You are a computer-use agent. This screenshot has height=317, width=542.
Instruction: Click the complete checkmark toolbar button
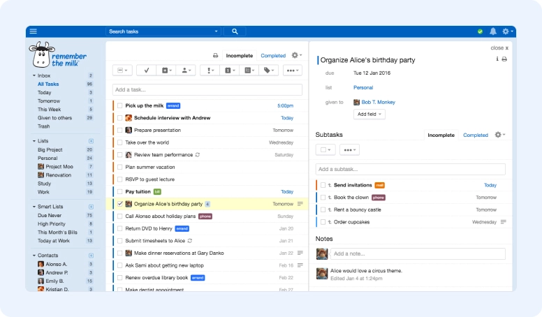[147, 71]
